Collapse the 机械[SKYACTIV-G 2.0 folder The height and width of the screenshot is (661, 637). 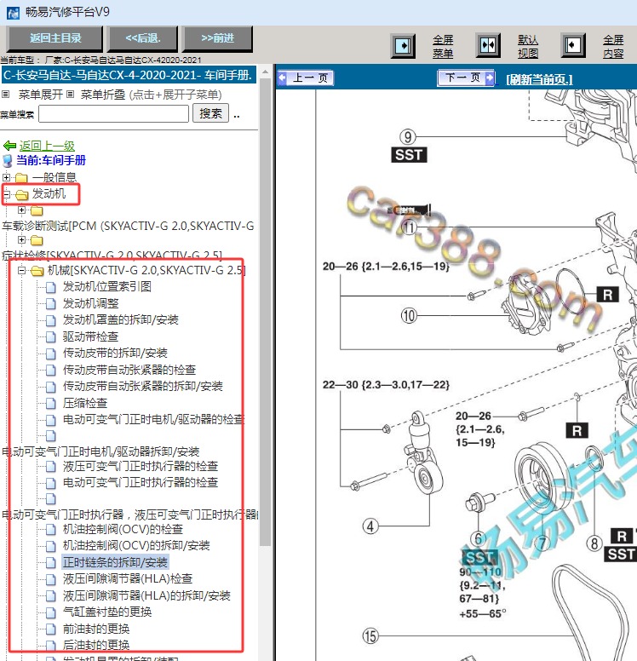[x=21, y=270]
